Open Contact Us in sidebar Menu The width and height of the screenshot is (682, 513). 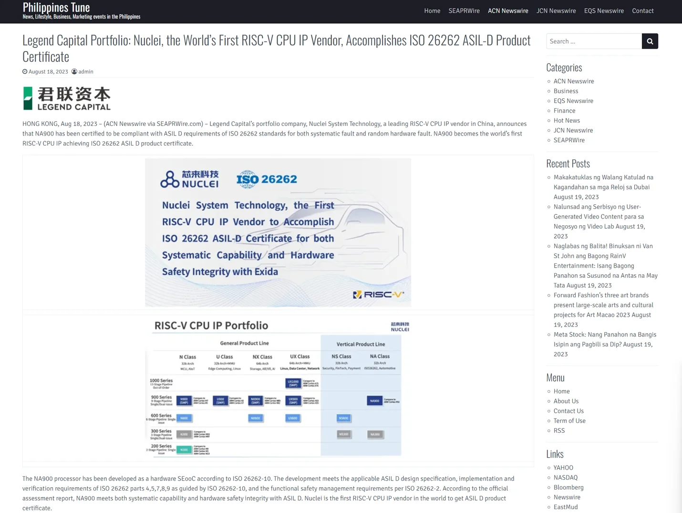[568, 411]
